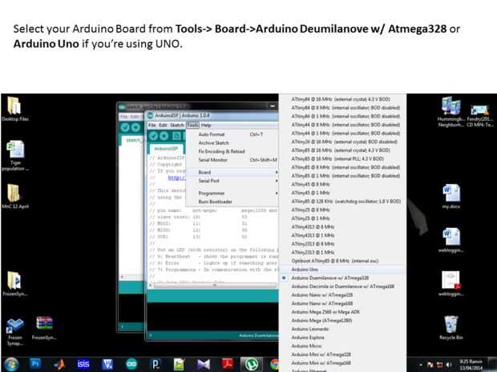Open the Help menu in ArduinoISP window
The height and width of the screenshot is (372, 497).
(x=206, y=126)
